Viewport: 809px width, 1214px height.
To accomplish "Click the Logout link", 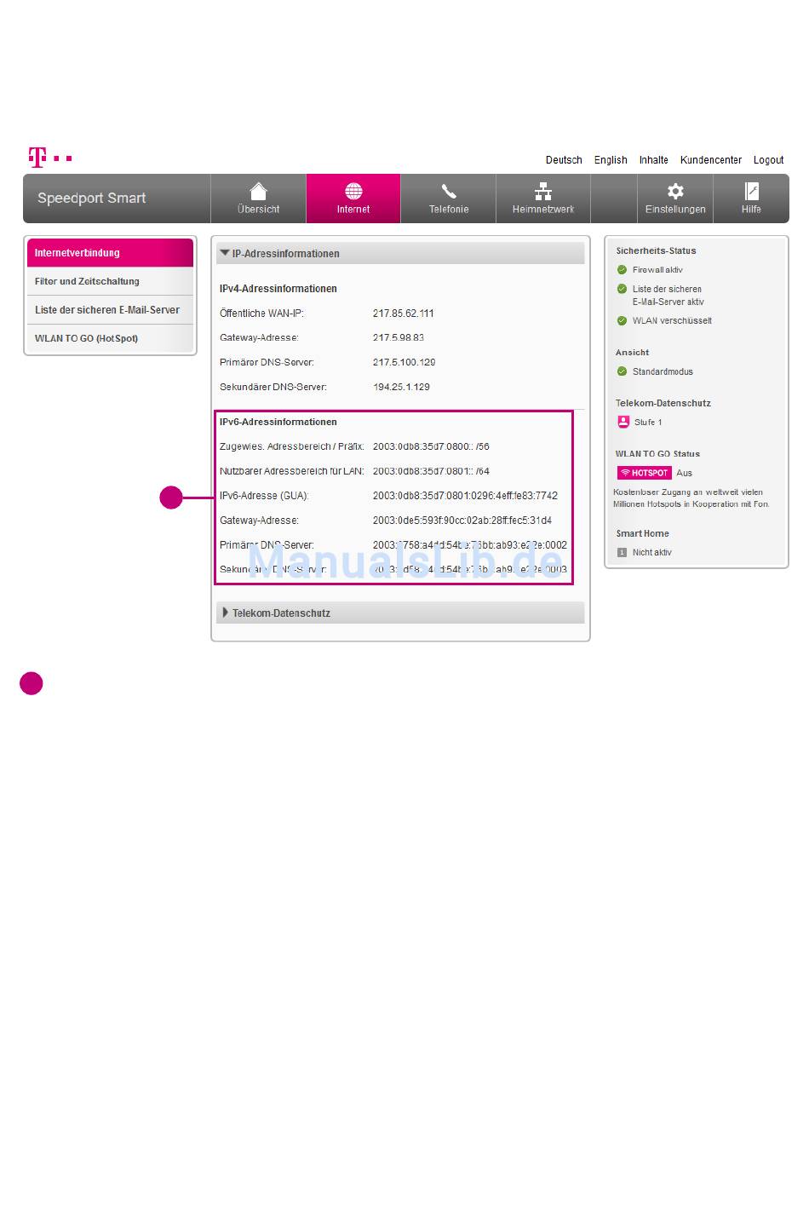I will coord(768,160).
